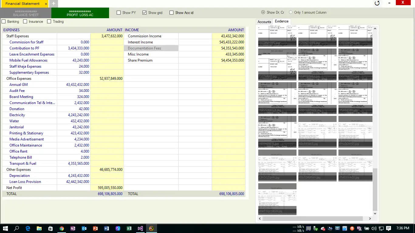Viewport: 415px width, 233px height.
Task: Open the evidence thumbnail C3YSIGZQMK.jpg
Action: (x=277, y=166)
